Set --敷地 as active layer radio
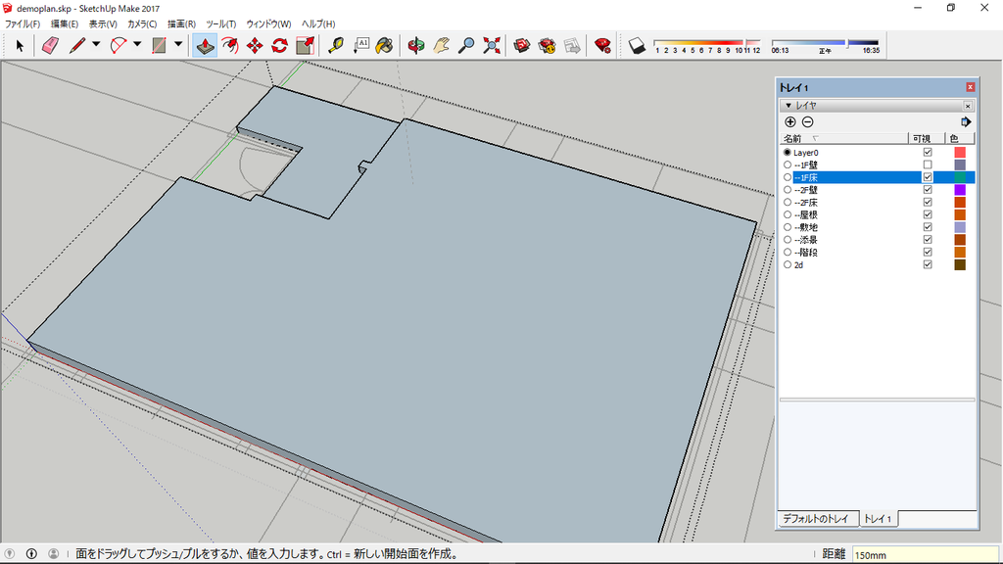 pyautogui.click(x=788, y=227)
